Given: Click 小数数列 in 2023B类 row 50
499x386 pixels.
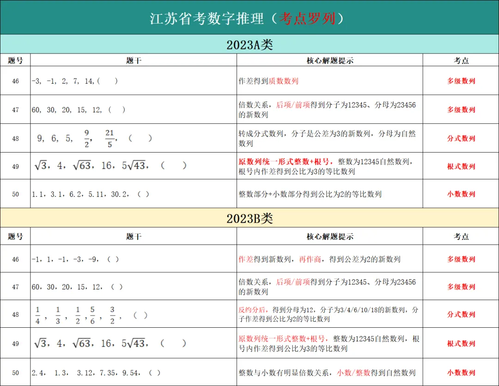Looking at the screenshot, I should coord(461,373).
